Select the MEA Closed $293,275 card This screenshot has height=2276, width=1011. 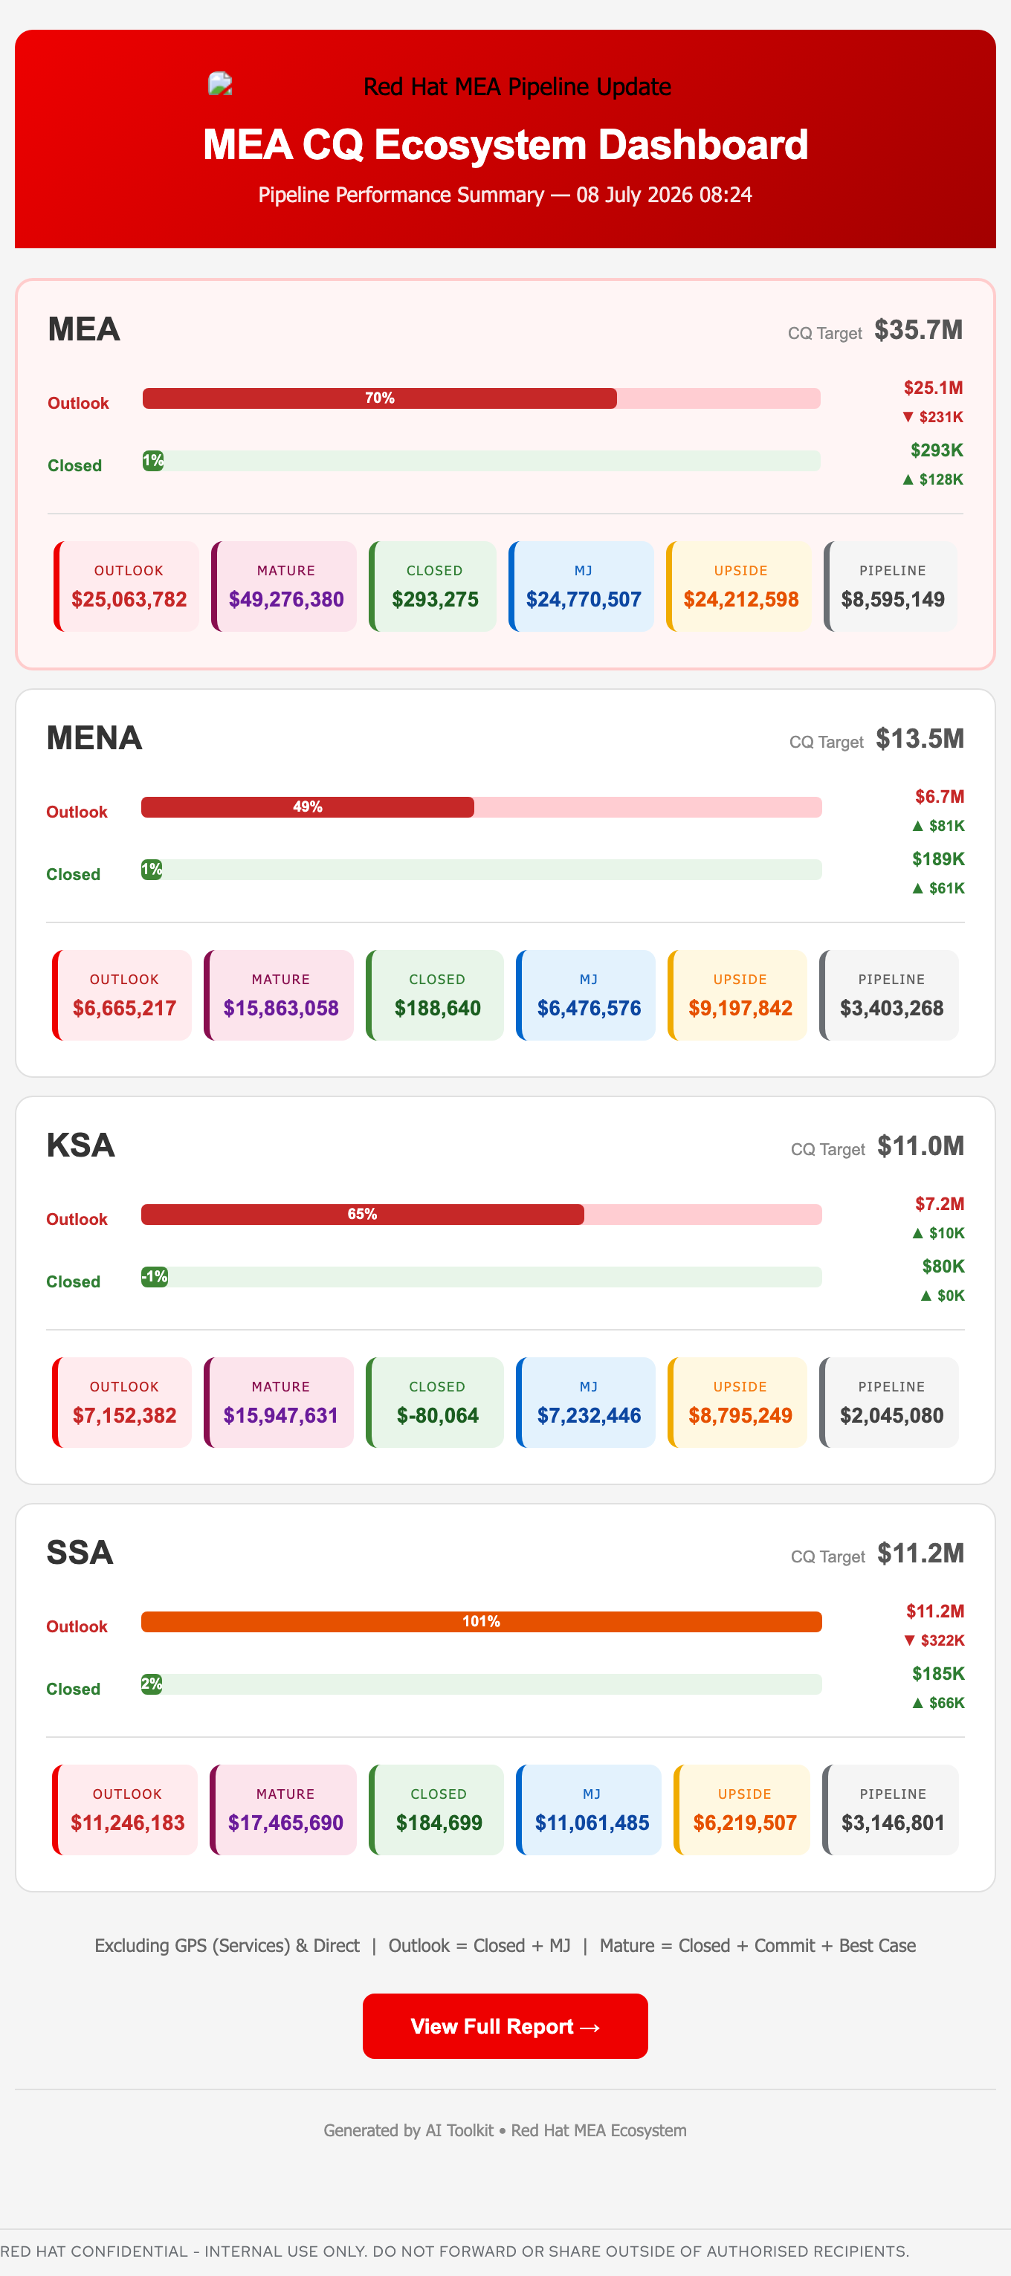(x=433, y=586)
